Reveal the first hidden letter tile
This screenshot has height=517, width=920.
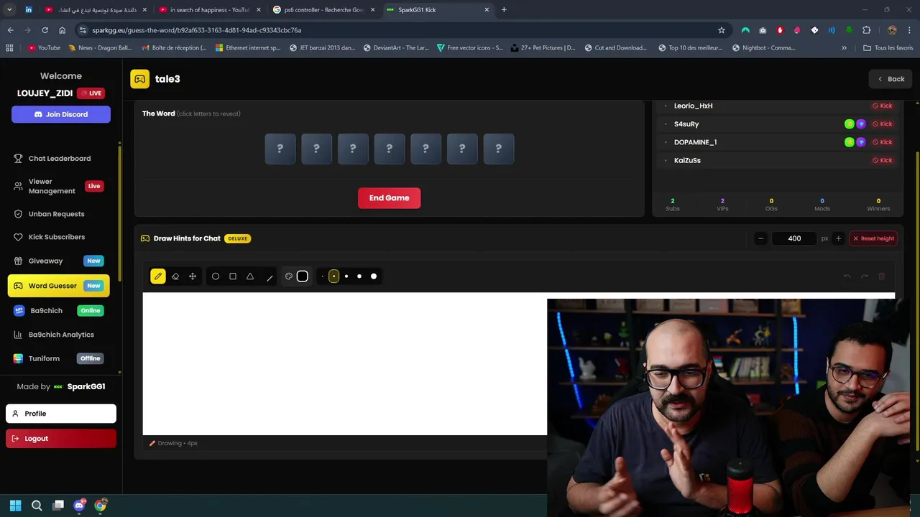tap(280, 149)
